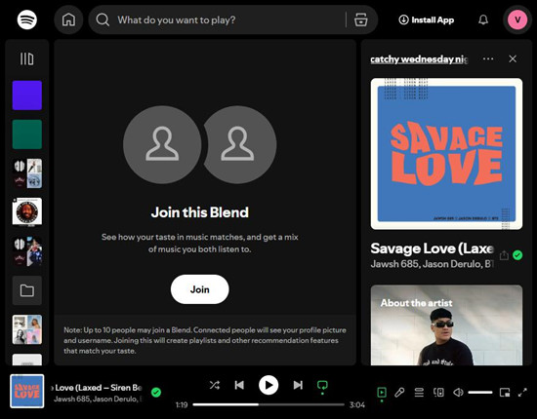Click Join button for this Blend
The width and height of the screenshot is (537, 419).
(199, 289)
